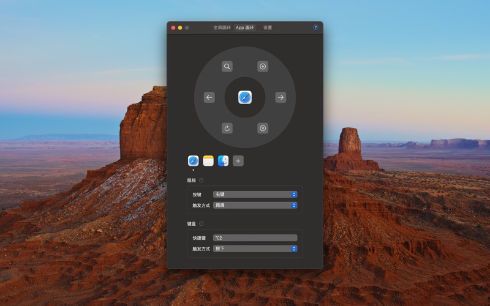Screen dimensions: 490x306
Task: Click the left arrow ring action
Action: 209,97
